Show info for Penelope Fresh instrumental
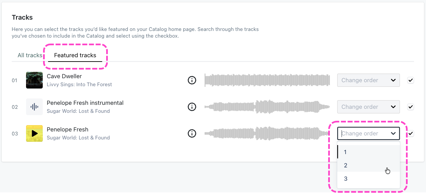426x193 pixels. point(192,107)
